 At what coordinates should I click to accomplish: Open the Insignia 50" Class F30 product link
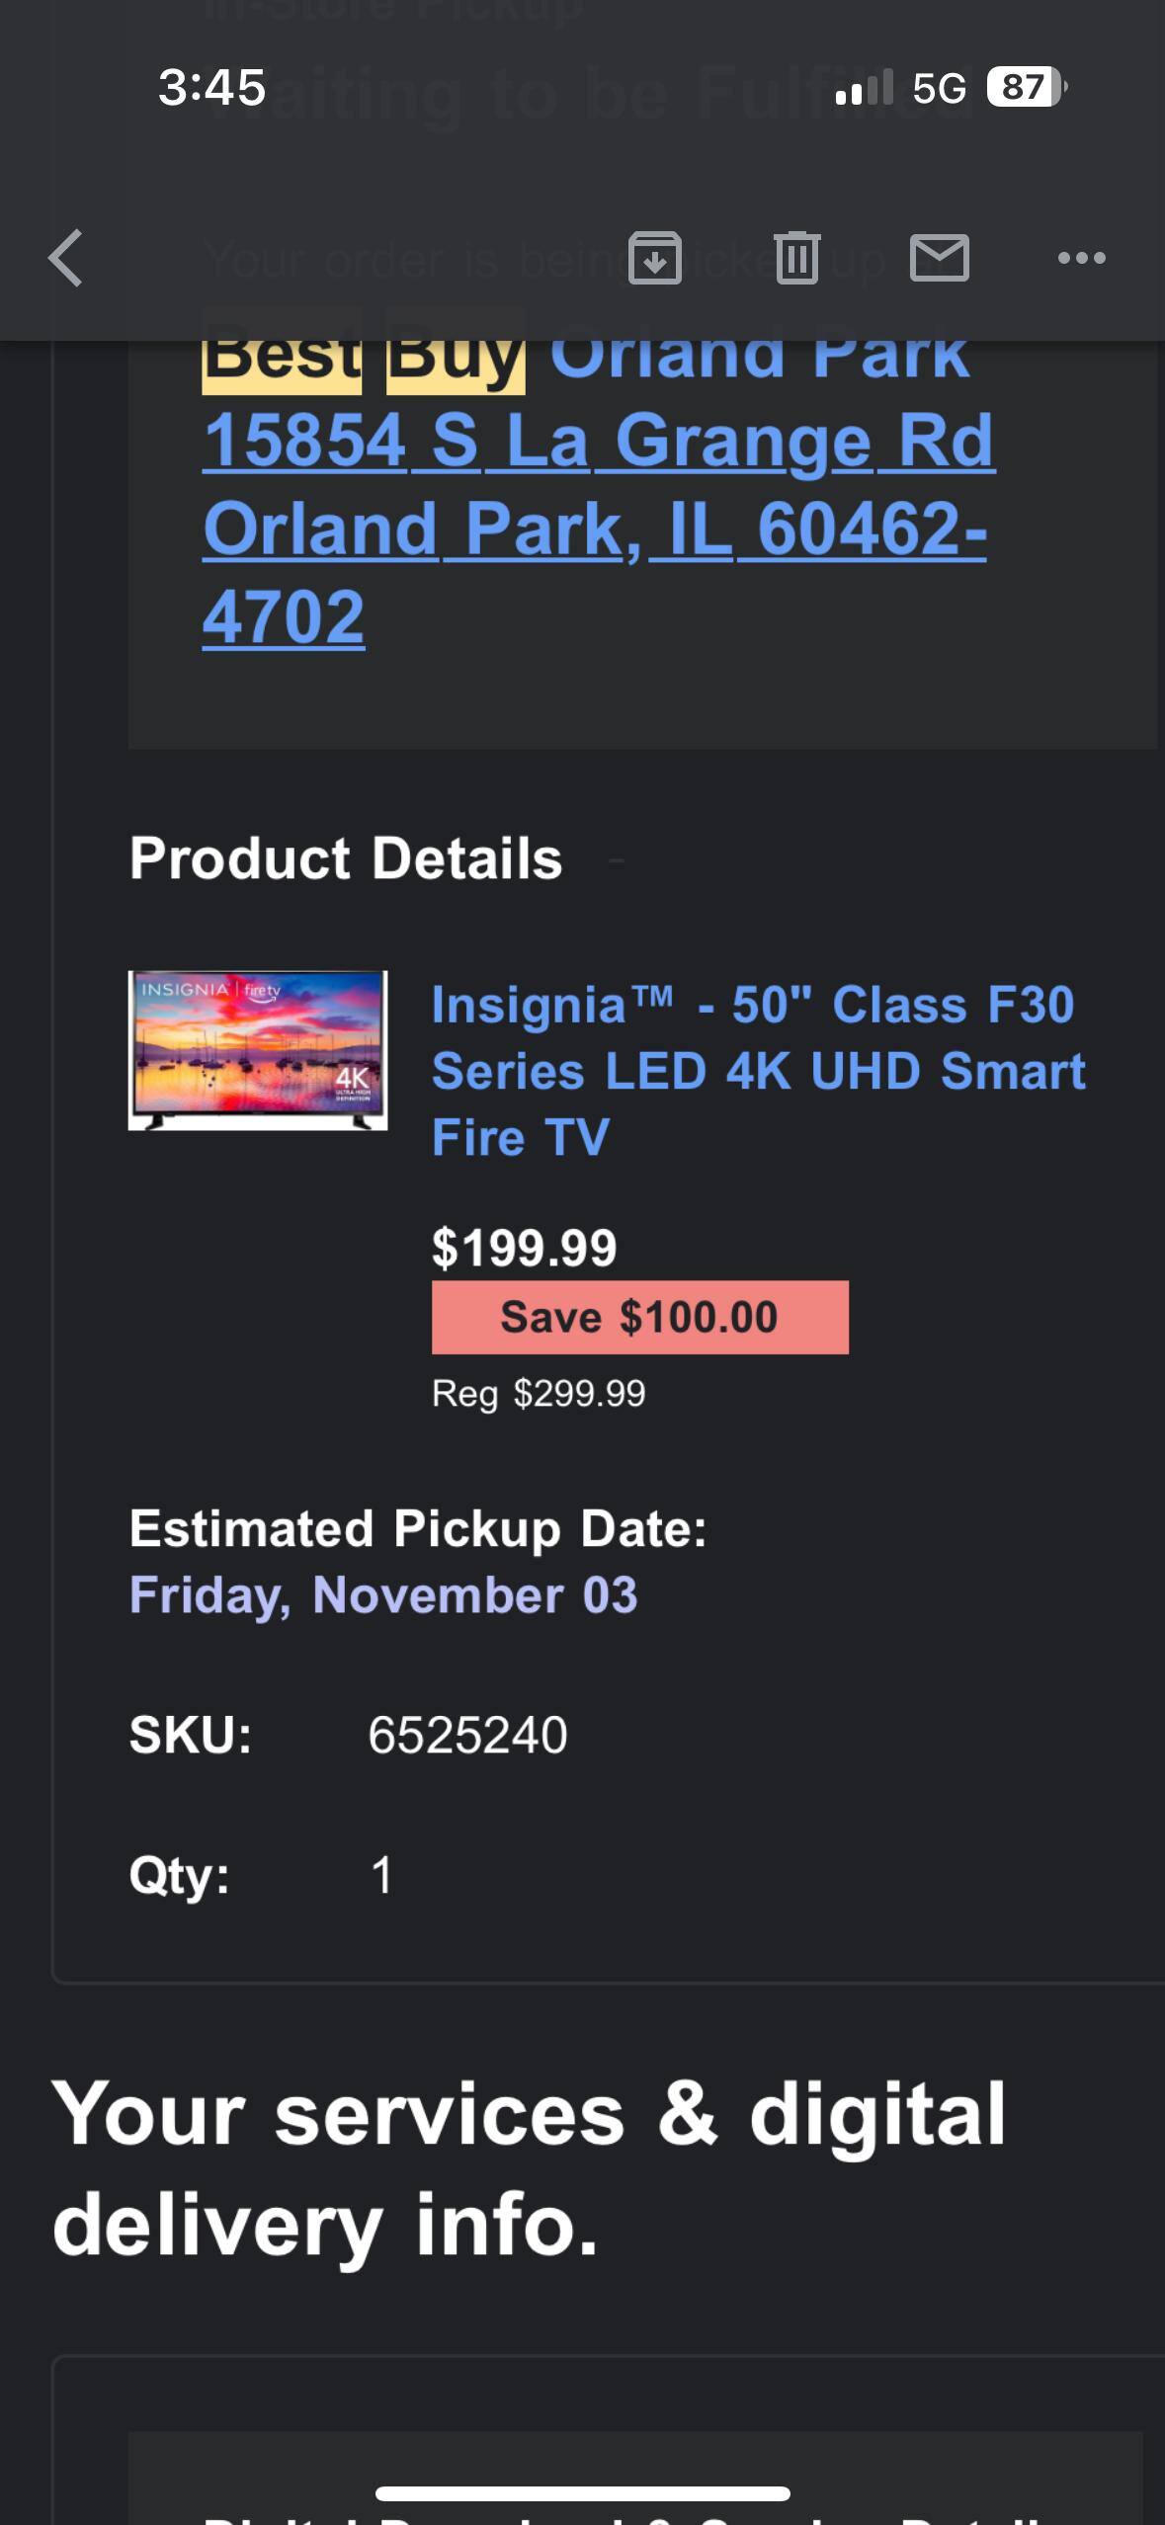758,1071
